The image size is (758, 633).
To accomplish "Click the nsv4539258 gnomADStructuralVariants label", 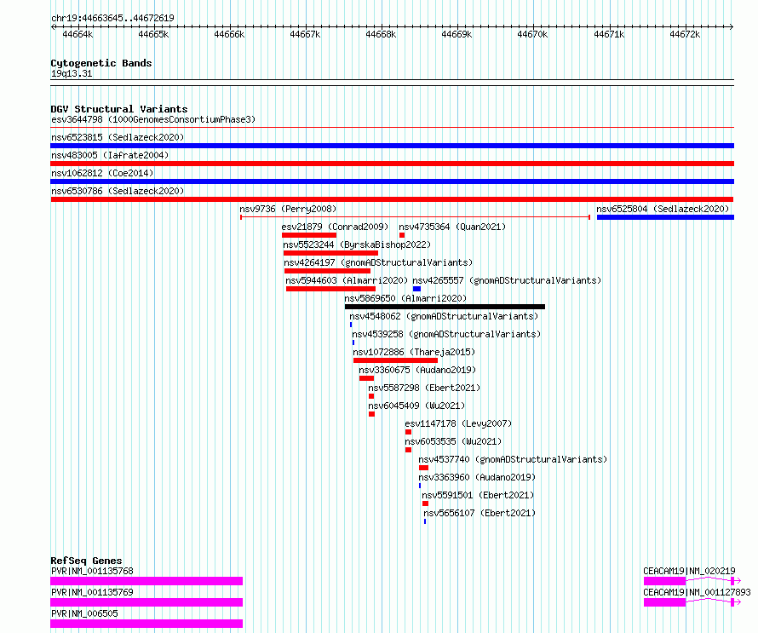I will click(x=446, y=334).
